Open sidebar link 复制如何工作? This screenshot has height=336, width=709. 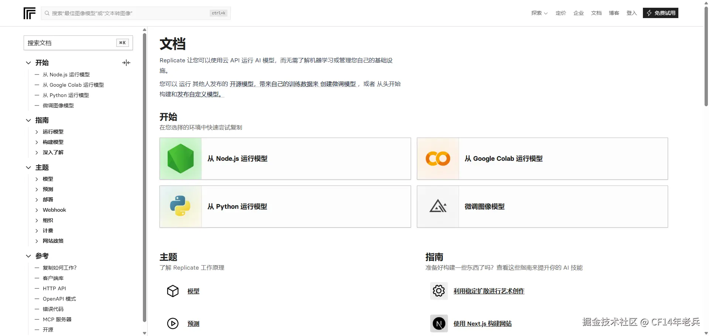[59, 268]
